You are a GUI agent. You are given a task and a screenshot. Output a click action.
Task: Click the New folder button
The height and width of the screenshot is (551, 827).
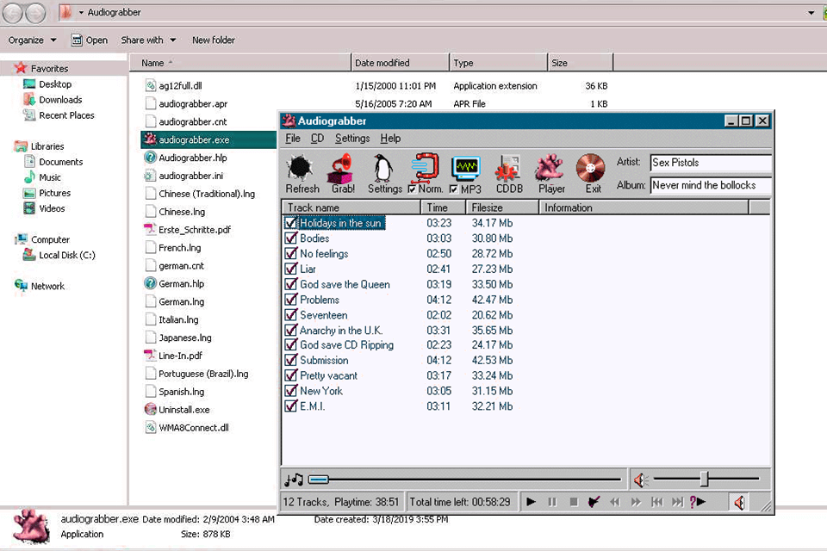213,40
